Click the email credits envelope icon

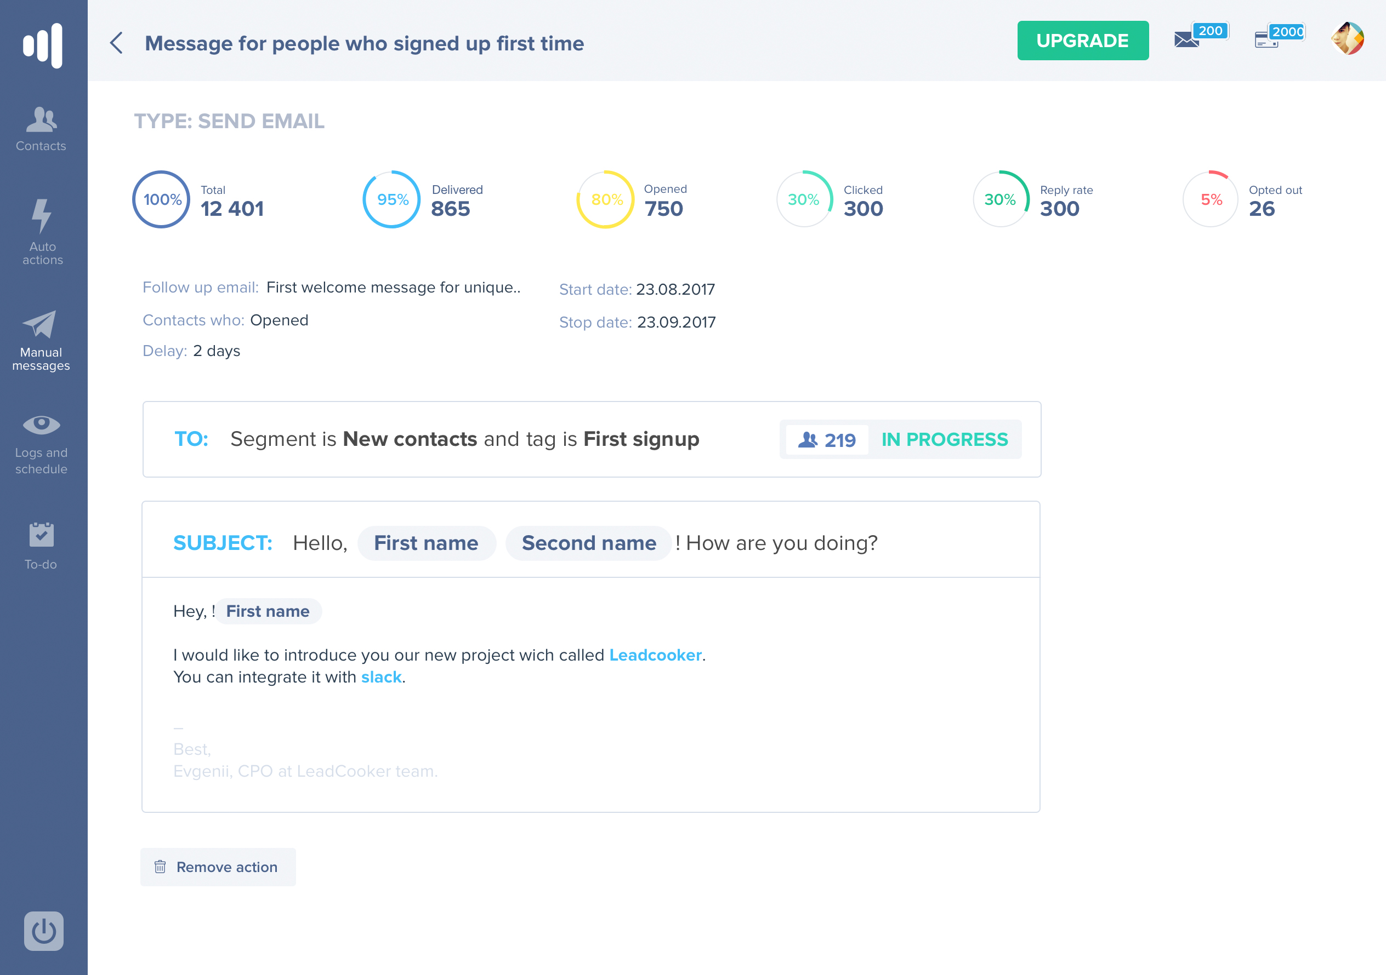[x=1187, y=40]
